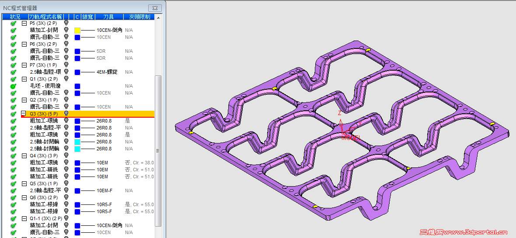Click the blue color swatch of the 4EM-螺旋 row

pyautogui.click(x=77, y=72)
